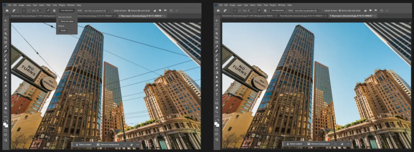Click the Home icon in left window
The height and width of the screenshot is (152, 414).
(7, 11)
